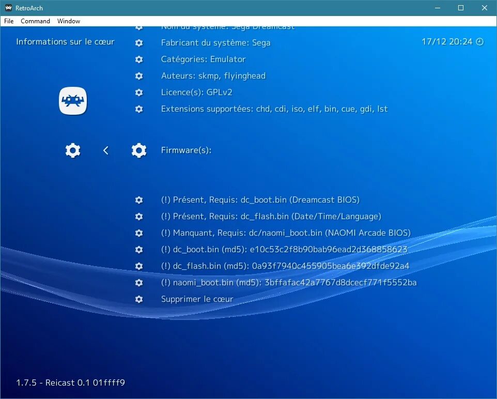Close the RetroArch window
This screenshot has width=497, height=399.
[484, 8]
